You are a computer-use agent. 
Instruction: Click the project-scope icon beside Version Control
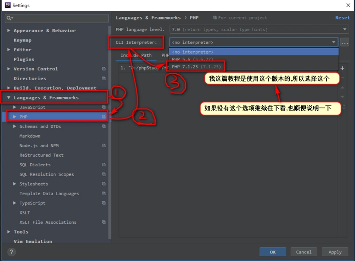103,69
